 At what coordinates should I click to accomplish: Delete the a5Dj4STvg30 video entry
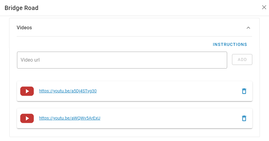244,91
